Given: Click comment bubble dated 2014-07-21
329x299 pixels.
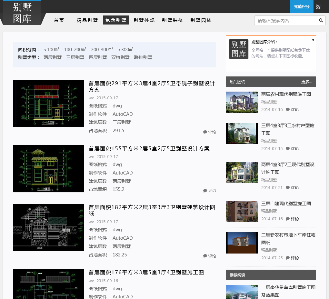Looking at the screenshot, I should click(288, 187).
